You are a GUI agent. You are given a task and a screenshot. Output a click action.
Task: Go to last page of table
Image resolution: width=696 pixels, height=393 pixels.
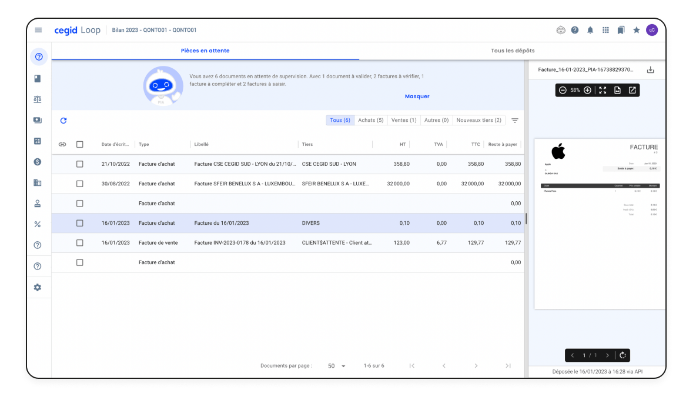(508, 366)
